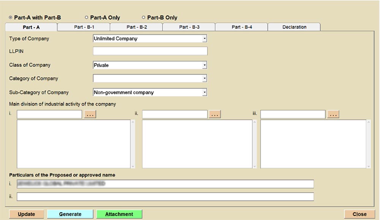Open the Category of Company dropdown
Viewport: 380px width, 220px height.
tap(204, 79)
